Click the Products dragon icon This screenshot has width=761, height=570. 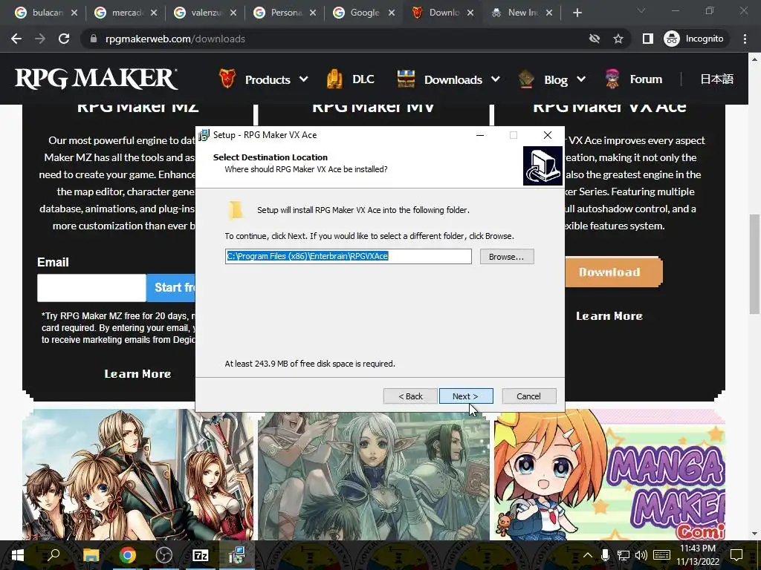click(x=227, y=79)
